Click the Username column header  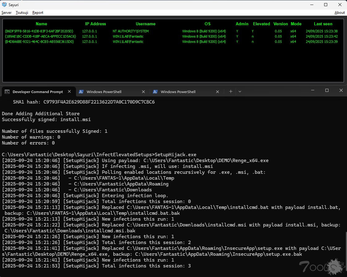(145, 24)
